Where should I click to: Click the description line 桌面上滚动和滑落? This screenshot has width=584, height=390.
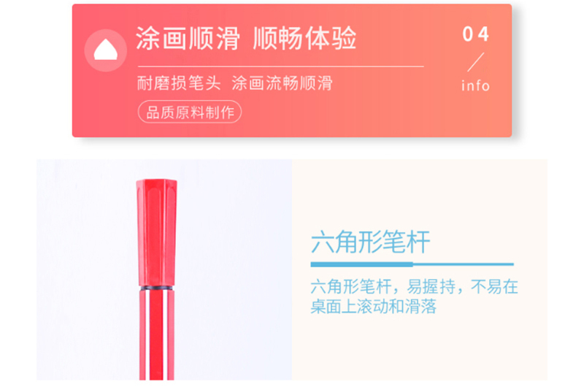coord(373,307)
